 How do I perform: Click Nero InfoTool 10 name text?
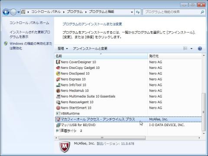73,85
